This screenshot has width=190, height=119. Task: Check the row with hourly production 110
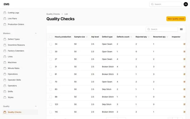(51, 112)
